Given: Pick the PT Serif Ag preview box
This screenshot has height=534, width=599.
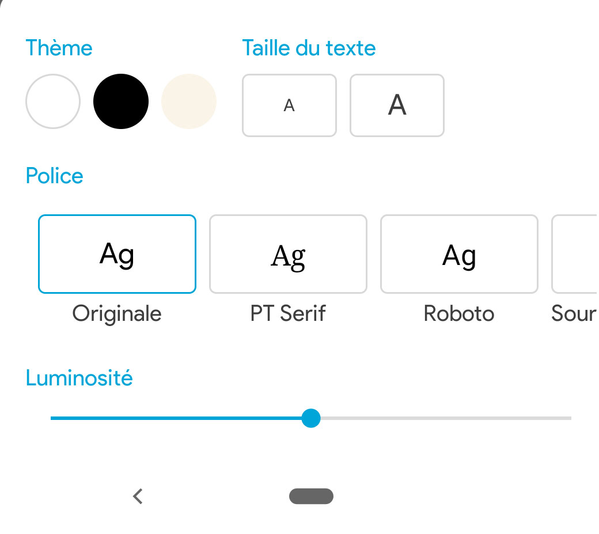Looking at the screenshot, I should point(288,254).
